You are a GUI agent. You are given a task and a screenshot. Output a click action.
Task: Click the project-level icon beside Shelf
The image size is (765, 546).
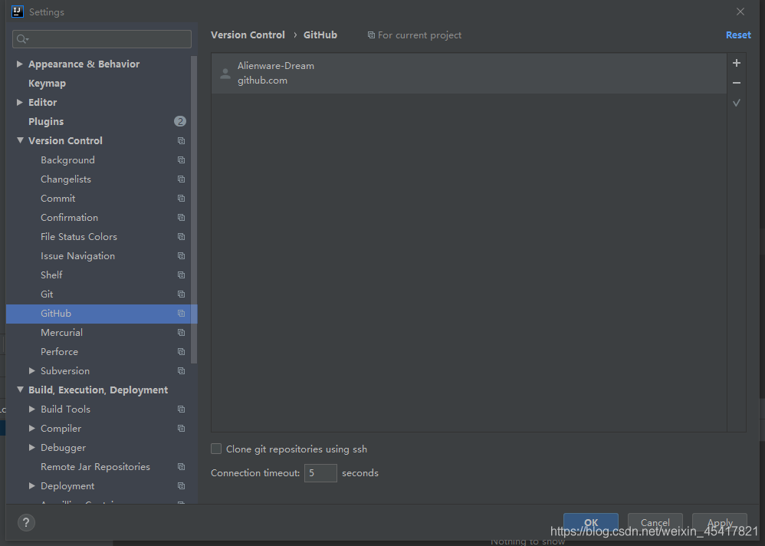[x=181, y=275]
